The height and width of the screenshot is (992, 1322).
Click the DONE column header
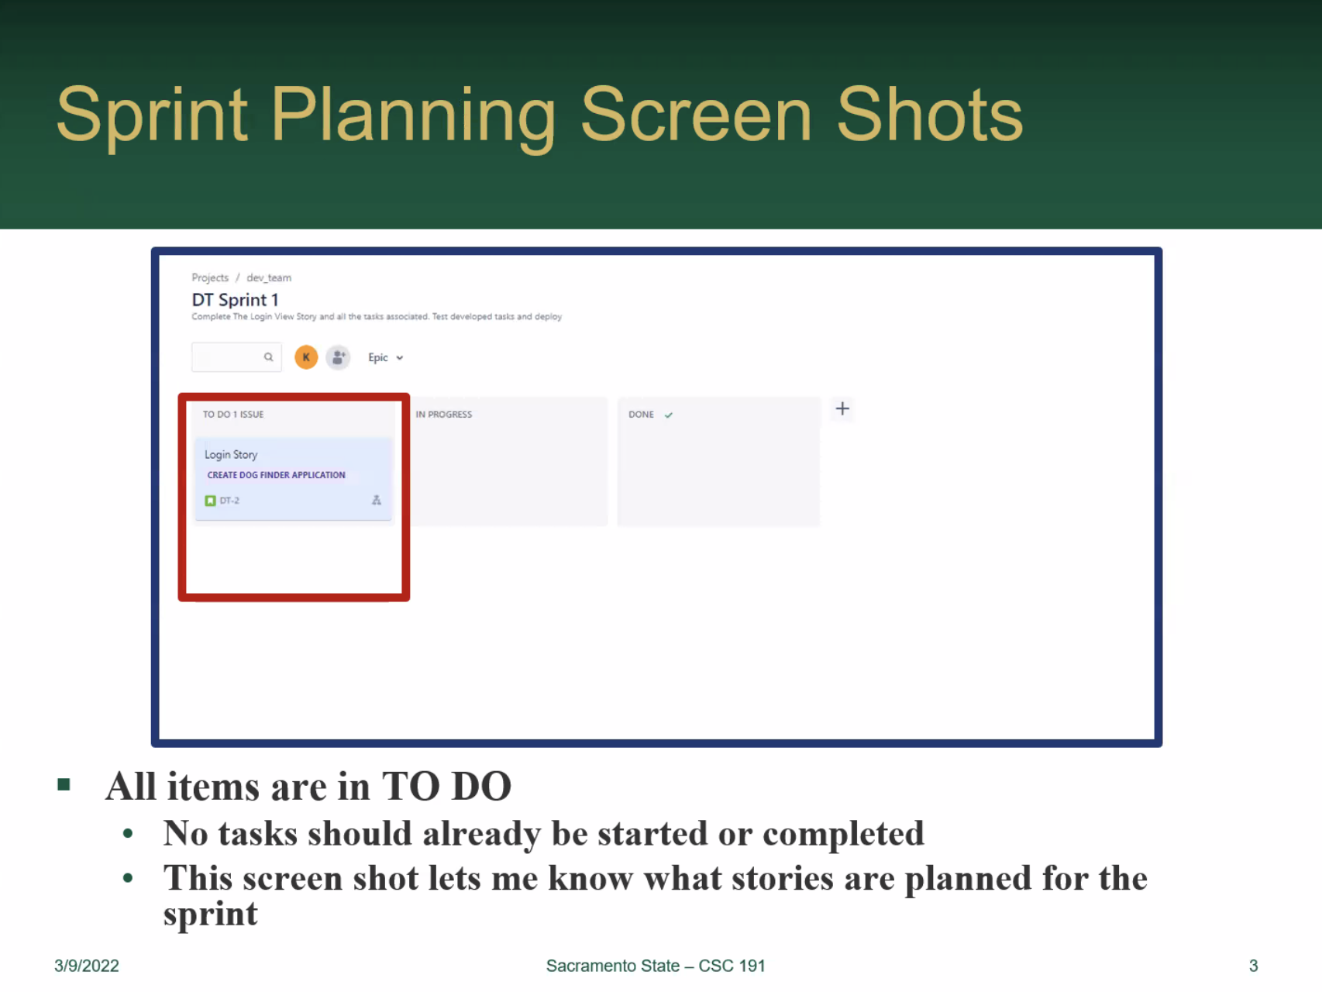[641, 415]
